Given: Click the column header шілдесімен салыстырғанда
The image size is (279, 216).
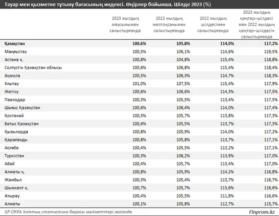Looking at the screenshot, I should (213, 24).
